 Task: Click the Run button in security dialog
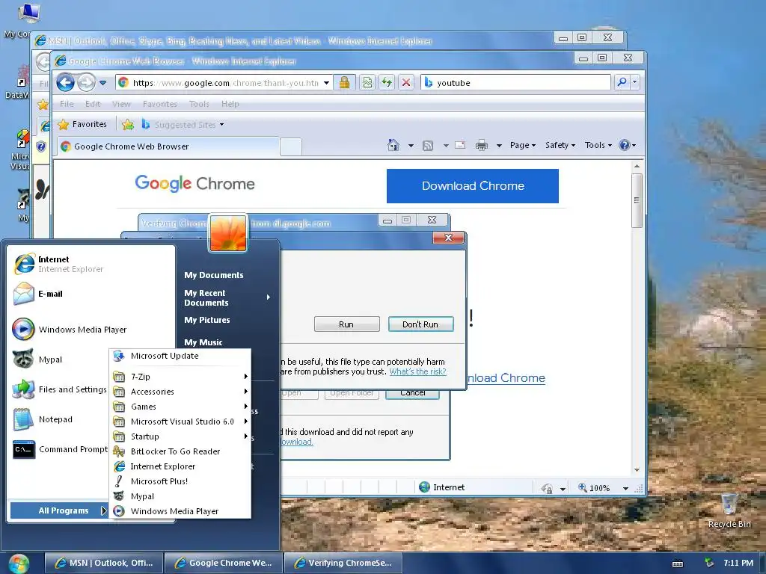[x=346, y=324]
